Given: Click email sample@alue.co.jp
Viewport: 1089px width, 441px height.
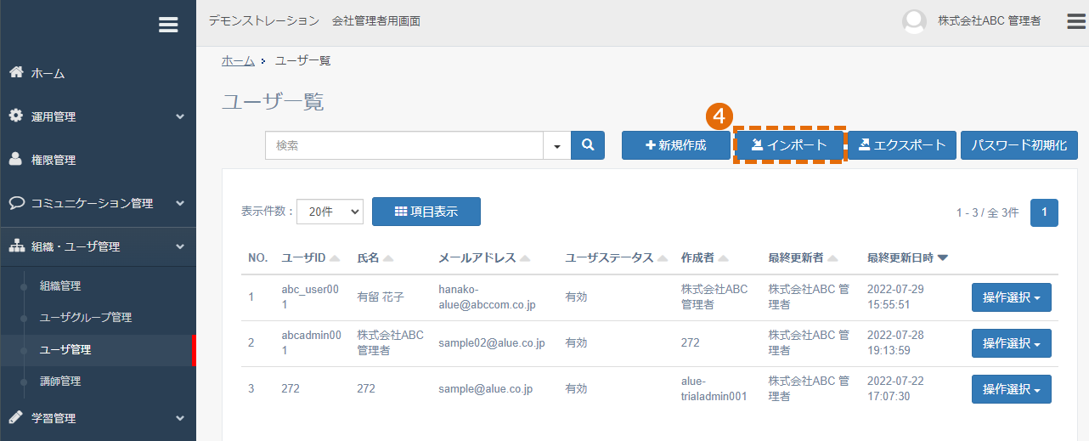Looking at the screenshot, I should (485, 389).
